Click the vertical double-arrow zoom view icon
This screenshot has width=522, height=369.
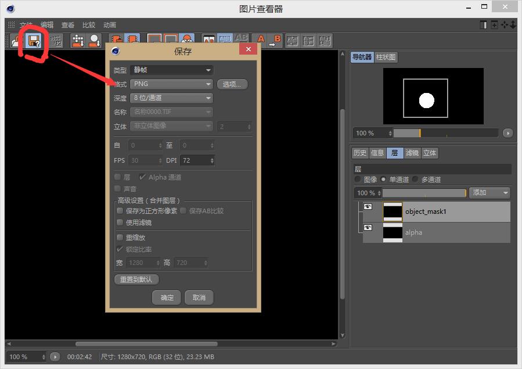pyautogui.click(x=513, y=24)
